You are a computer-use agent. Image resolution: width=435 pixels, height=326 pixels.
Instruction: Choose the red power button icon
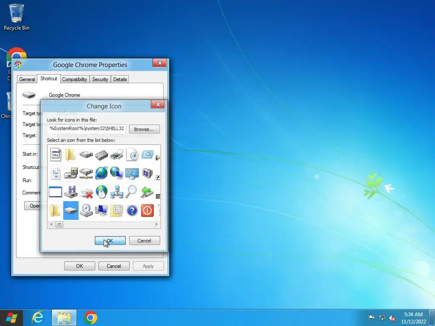click(x=147, y=211)
